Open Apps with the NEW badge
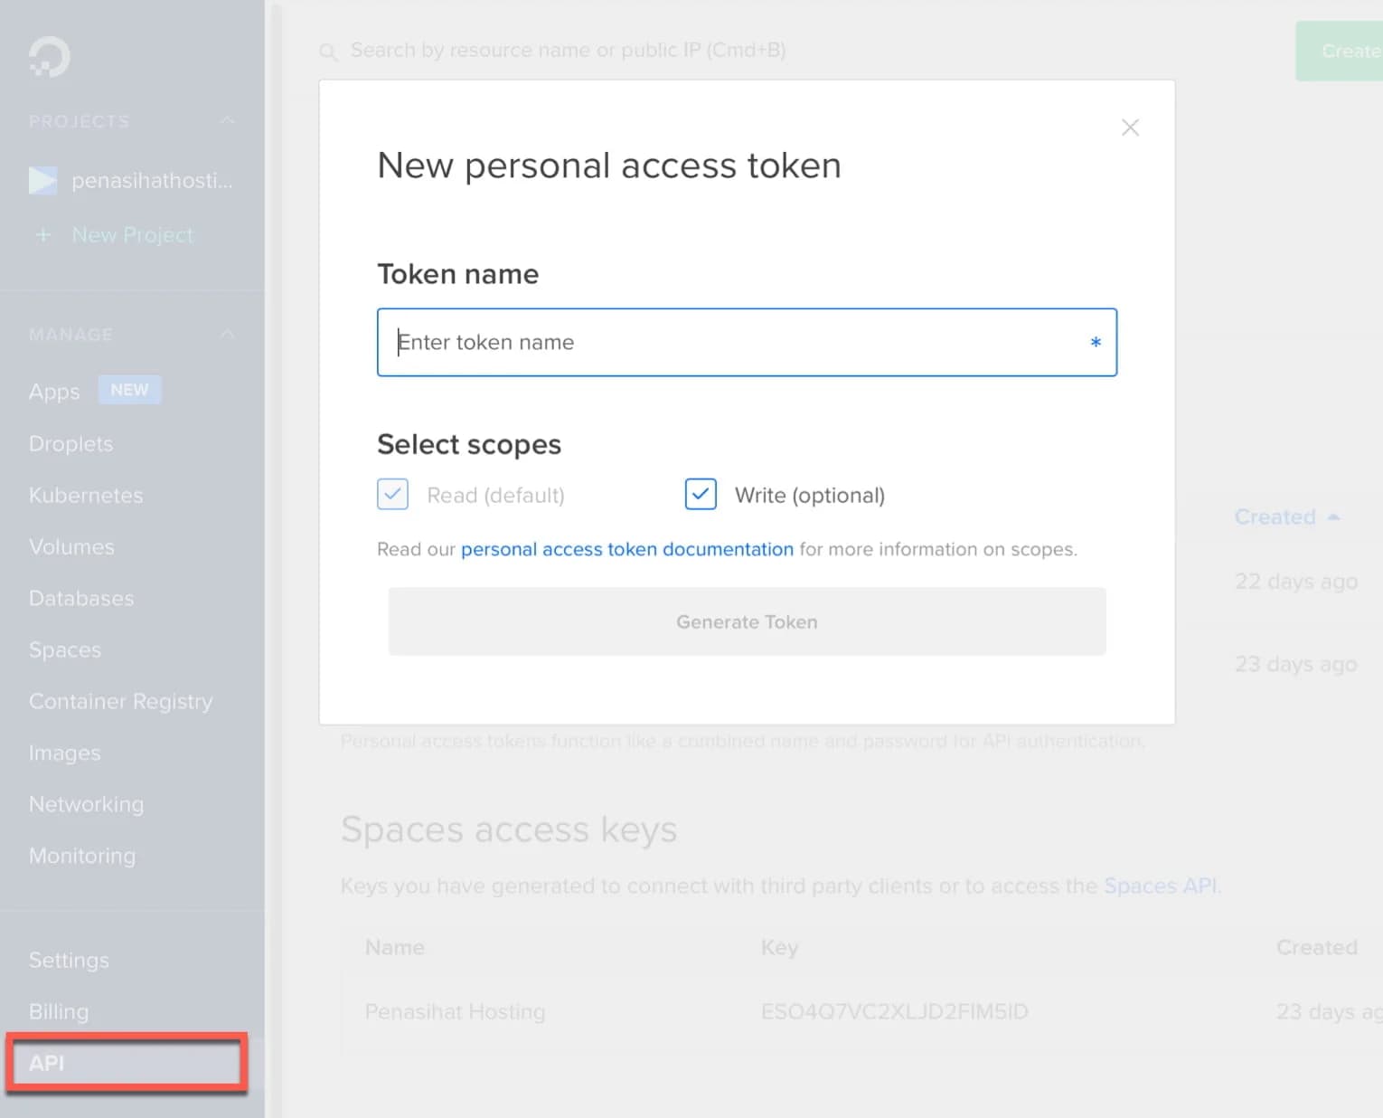 point(54,392)
